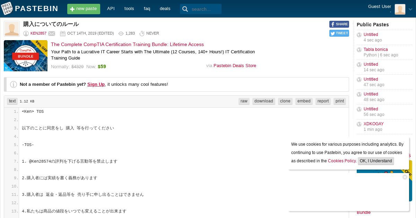The width and height of the screenshot is (416, 218).
Task: Open KEN2857 user profile
Action: [38, 34]
